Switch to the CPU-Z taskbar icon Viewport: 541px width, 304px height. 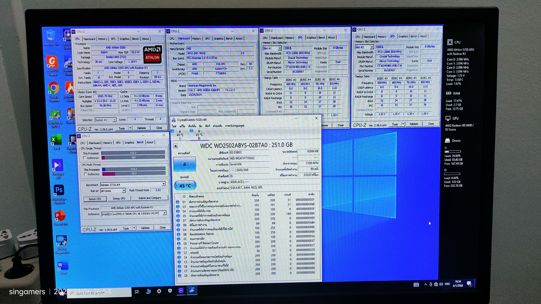[x=181, y=290]
